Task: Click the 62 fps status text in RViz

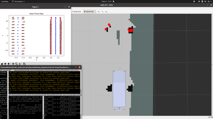Action: 211,117
